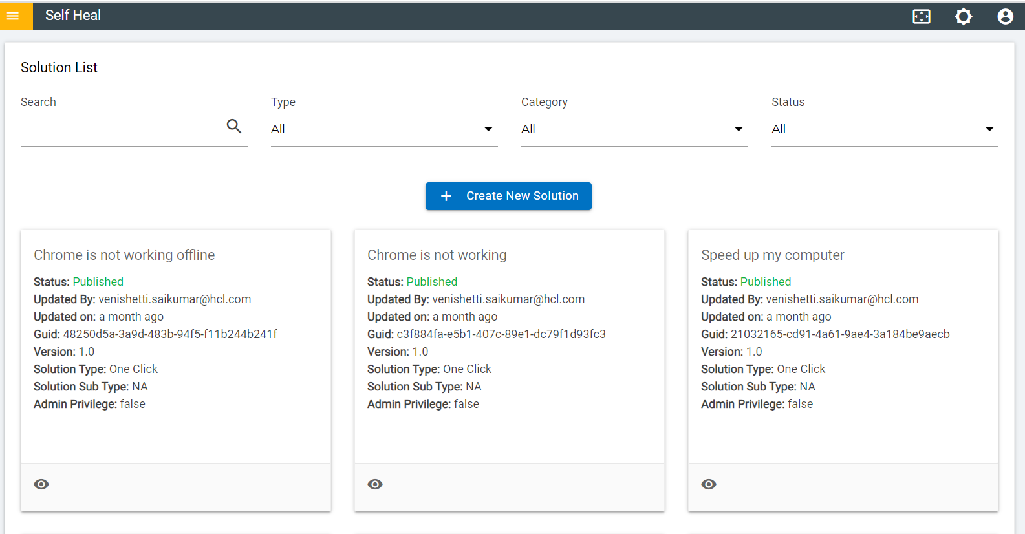Click the search magnifier icon

[x=234, y=126]
